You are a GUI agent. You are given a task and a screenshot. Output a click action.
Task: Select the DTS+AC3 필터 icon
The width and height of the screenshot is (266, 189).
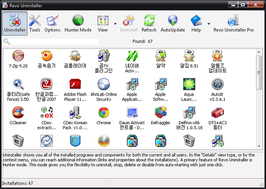[218, 112]
